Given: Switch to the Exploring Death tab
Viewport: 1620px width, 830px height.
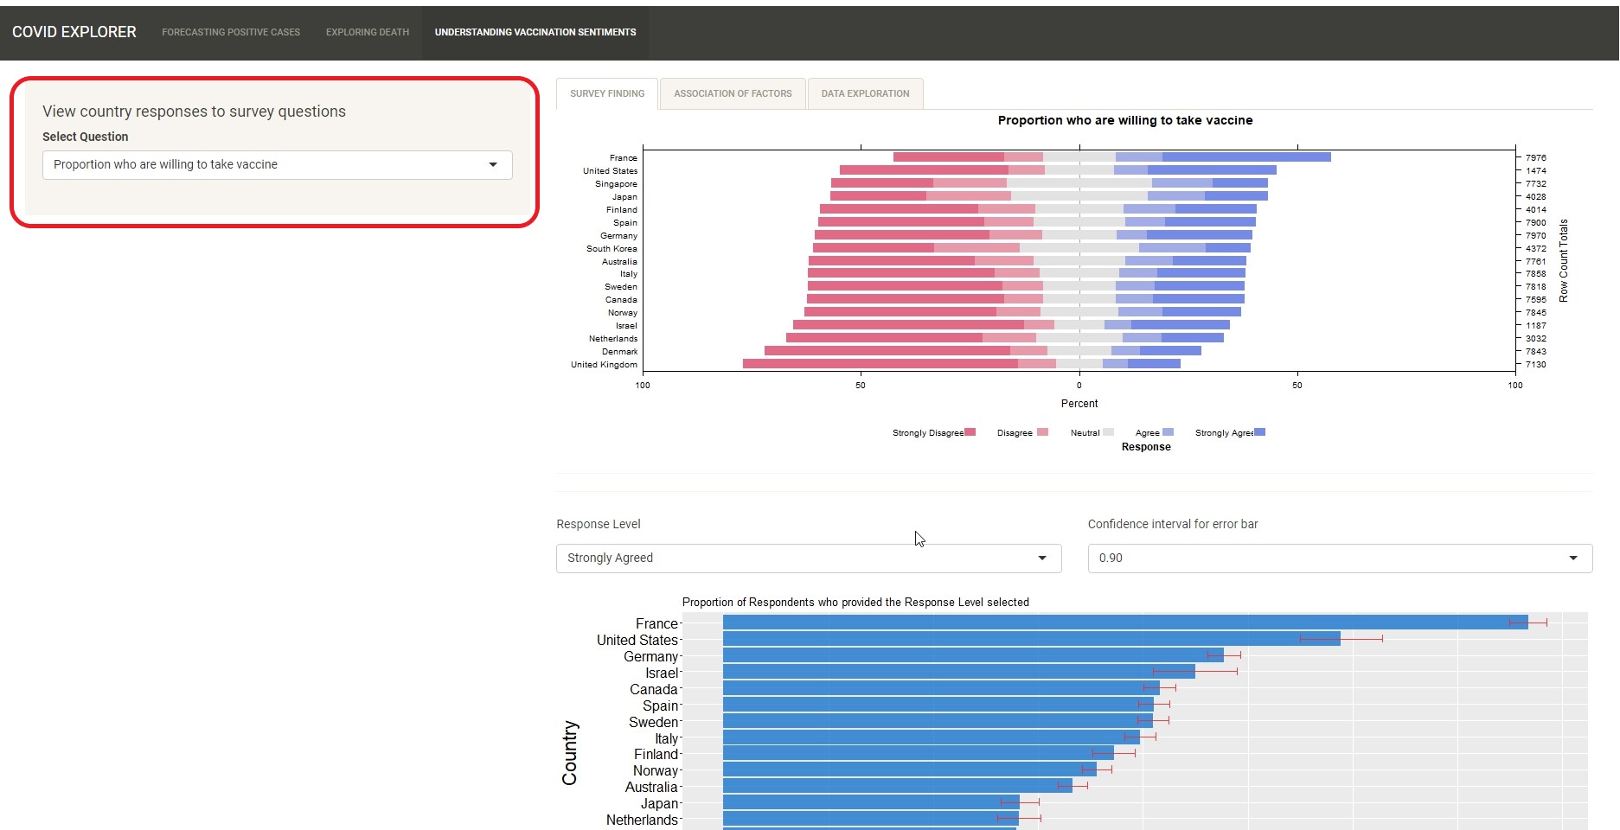Looking at the screenshot, I should point(368,32).
